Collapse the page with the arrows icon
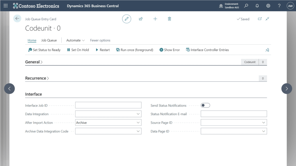Screen dimensions: 296x166 267,18
